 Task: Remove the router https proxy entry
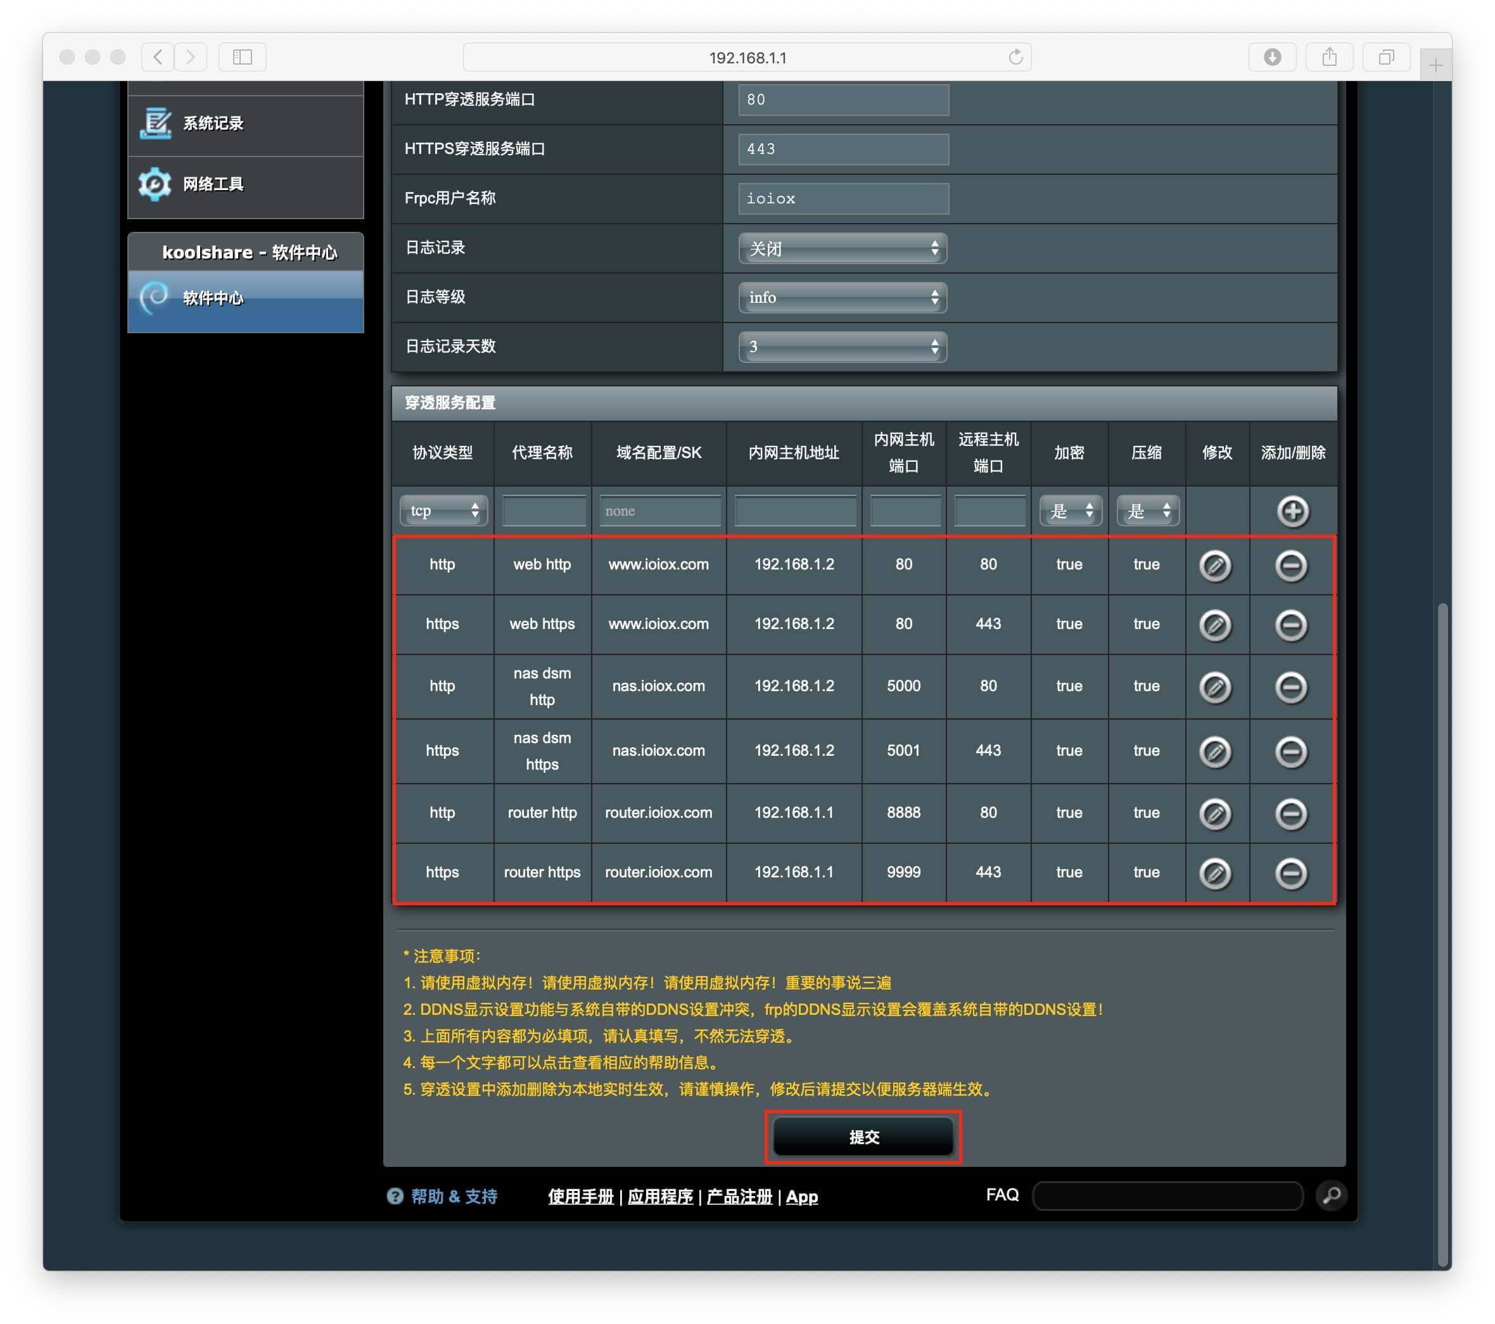[1290, 873]
